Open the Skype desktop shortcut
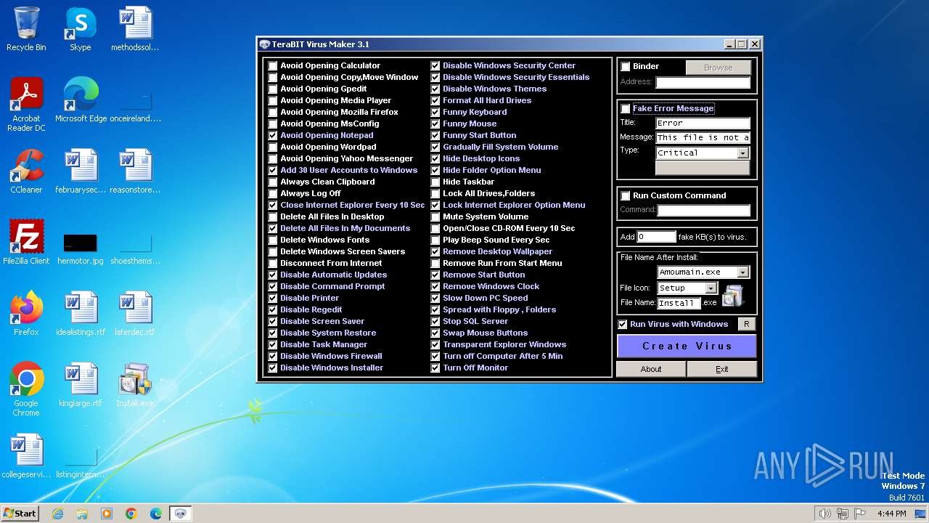The image size is (929, 523). pyautogui.click(x=80, y=29)
